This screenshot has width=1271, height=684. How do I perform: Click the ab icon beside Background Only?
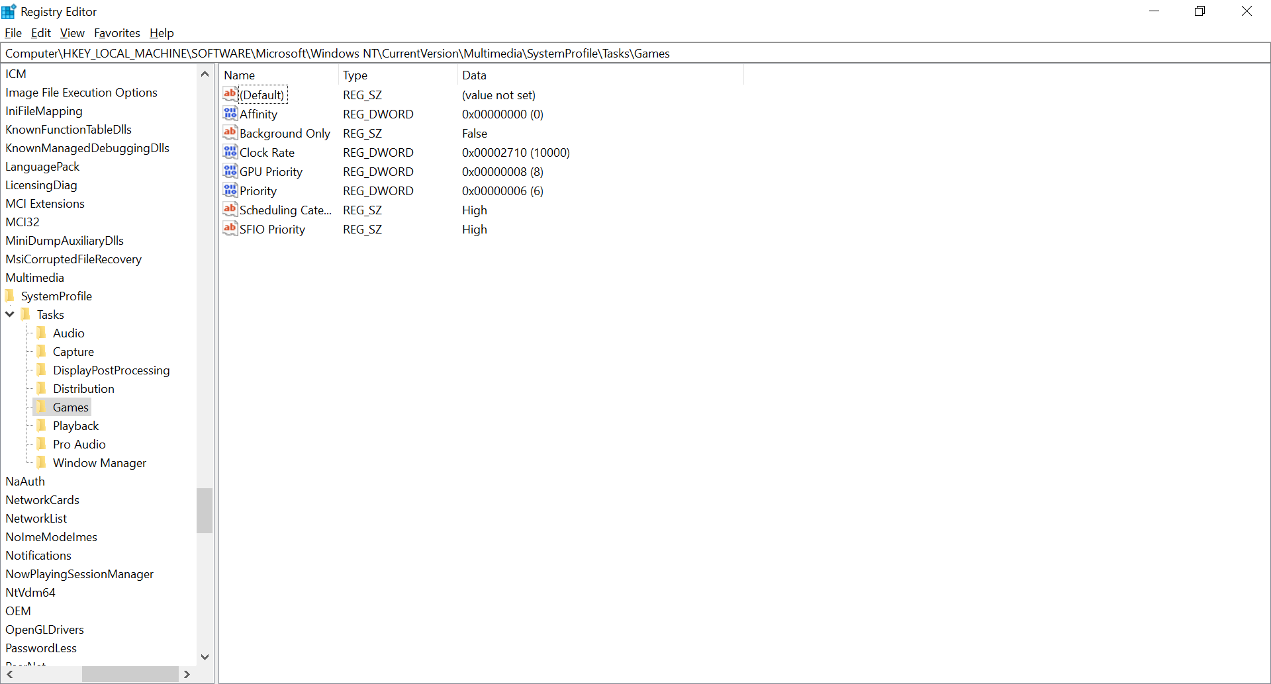230,133
